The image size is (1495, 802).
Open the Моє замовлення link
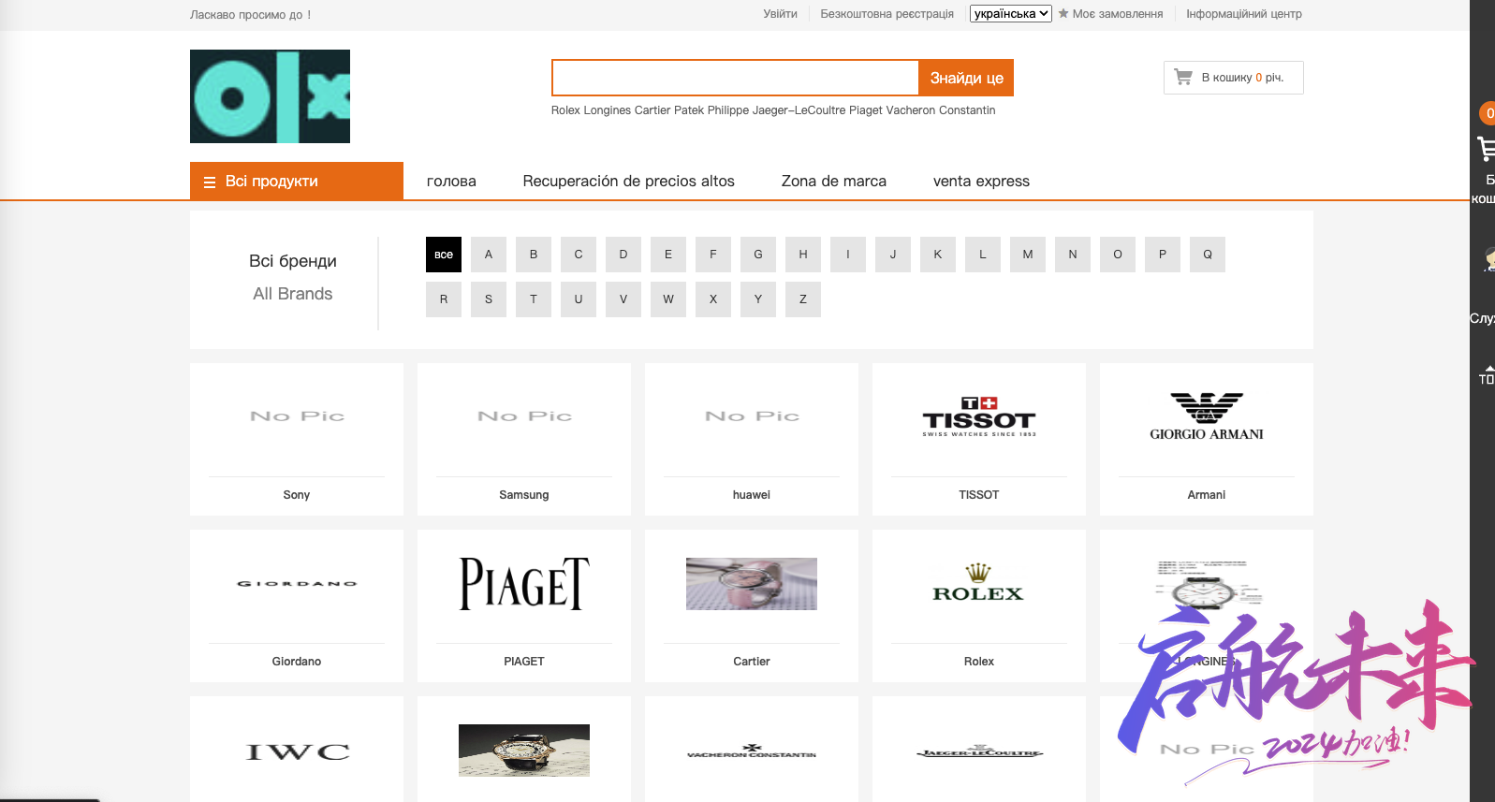[1118, 14]
